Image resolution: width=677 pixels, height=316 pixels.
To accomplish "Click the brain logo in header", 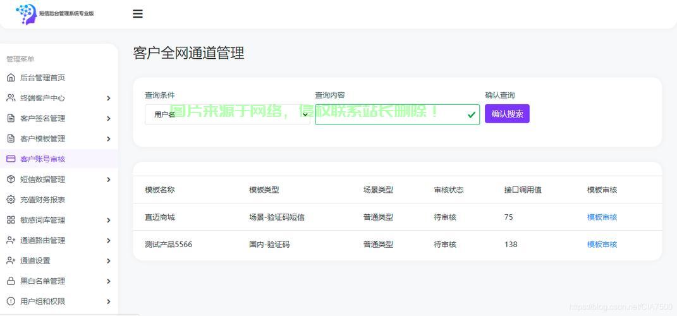I will [x=27, y=13].
